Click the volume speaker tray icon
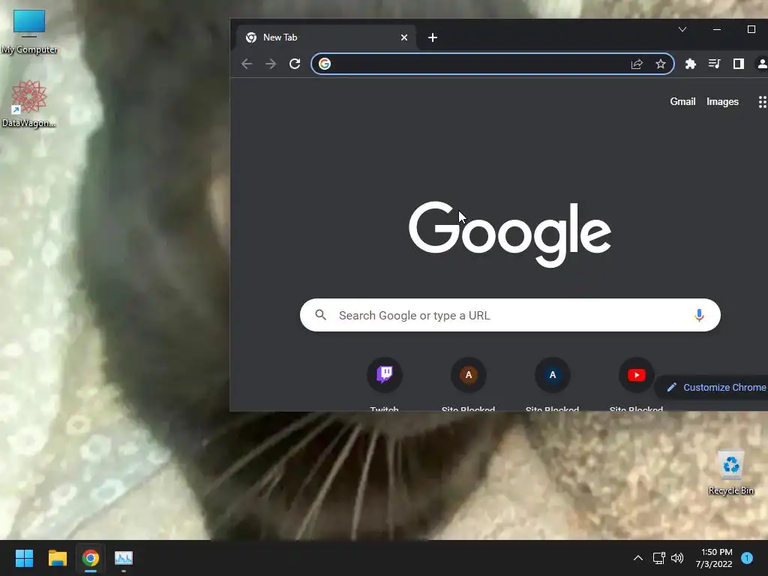This screenshot has height=576, width=768. pos(677,558)
